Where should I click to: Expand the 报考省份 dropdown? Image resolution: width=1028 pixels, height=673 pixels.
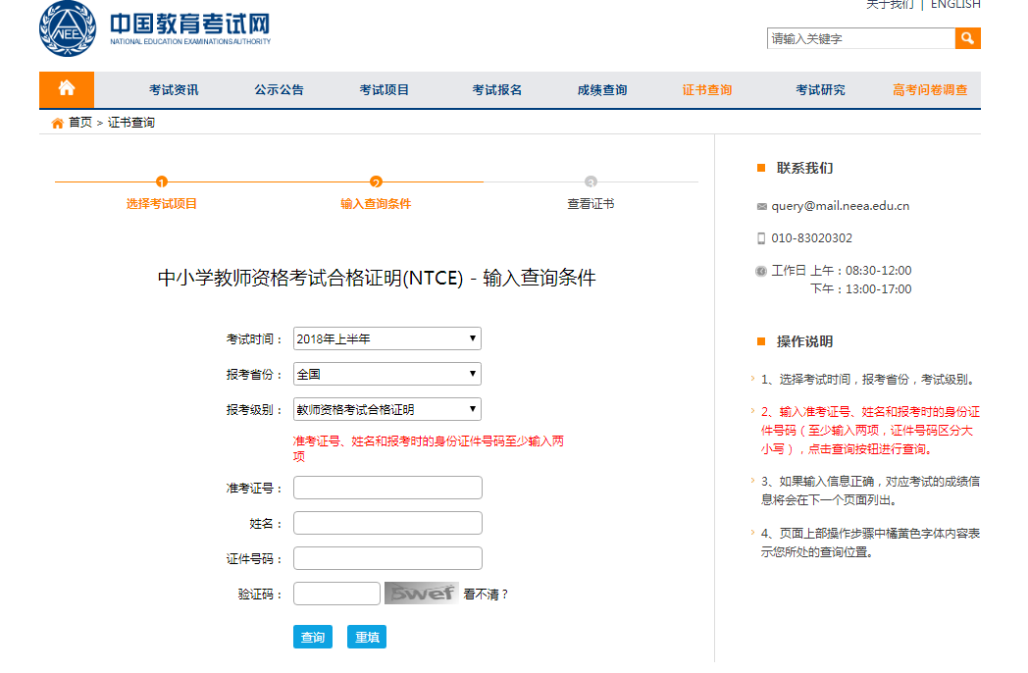click(x=386, y=374)
